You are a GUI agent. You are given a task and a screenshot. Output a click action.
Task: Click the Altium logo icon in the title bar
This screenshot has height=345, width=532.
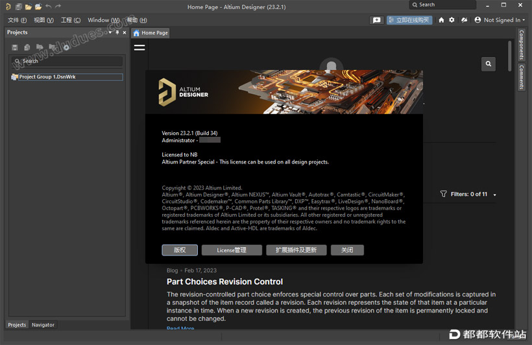(8, 6)
